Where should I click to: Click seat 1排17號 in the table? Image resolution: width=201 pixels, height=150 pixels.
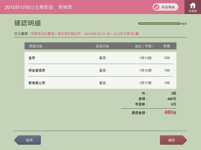145,83
